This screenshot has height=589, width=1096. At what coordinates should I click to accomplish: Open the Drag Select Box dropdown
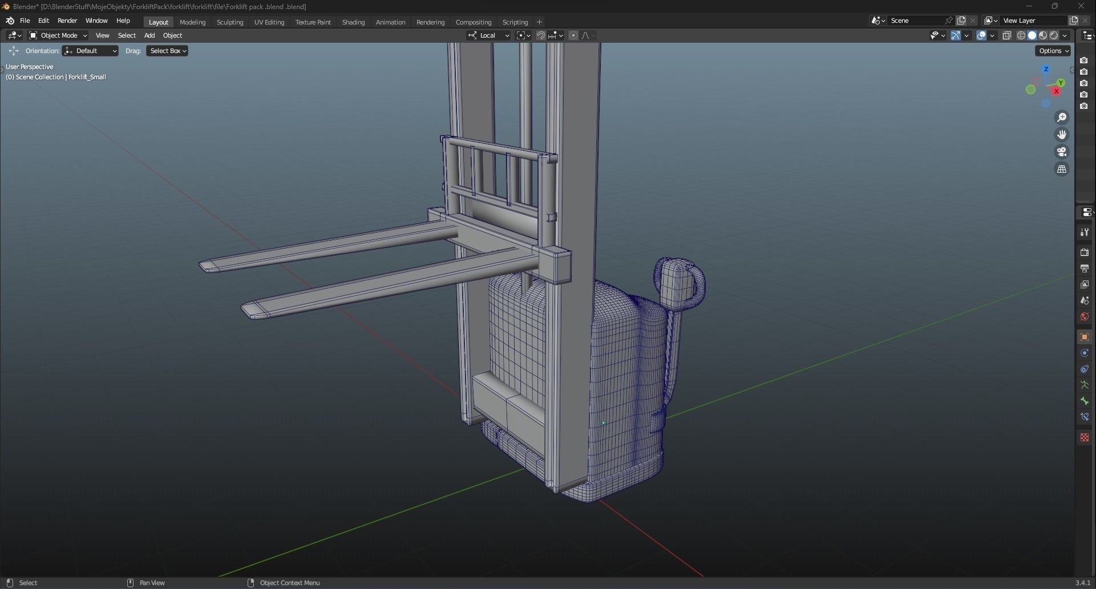(x=167, y=51)
